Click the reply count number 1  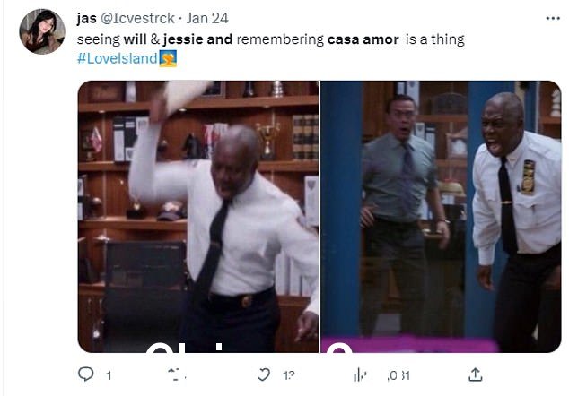click(x=109, y=375)
